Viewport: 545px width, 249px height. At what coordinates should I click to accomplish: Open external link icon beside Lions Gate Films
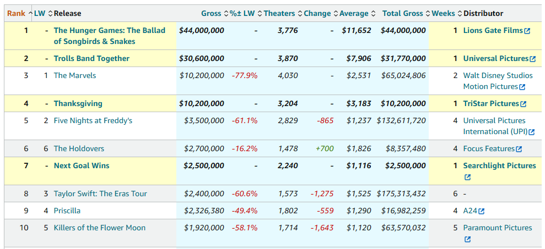pos(527,31)
